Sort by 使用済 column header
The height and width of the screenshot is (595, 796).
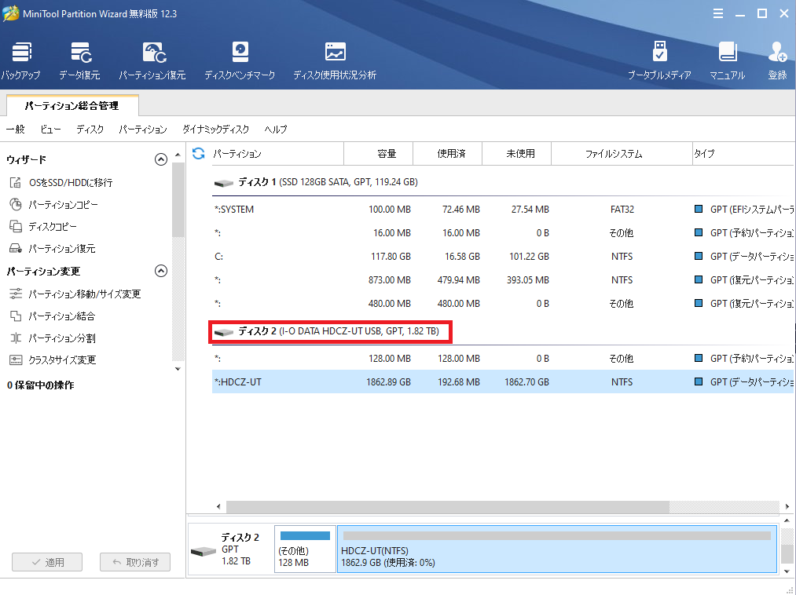coord(448,154)
